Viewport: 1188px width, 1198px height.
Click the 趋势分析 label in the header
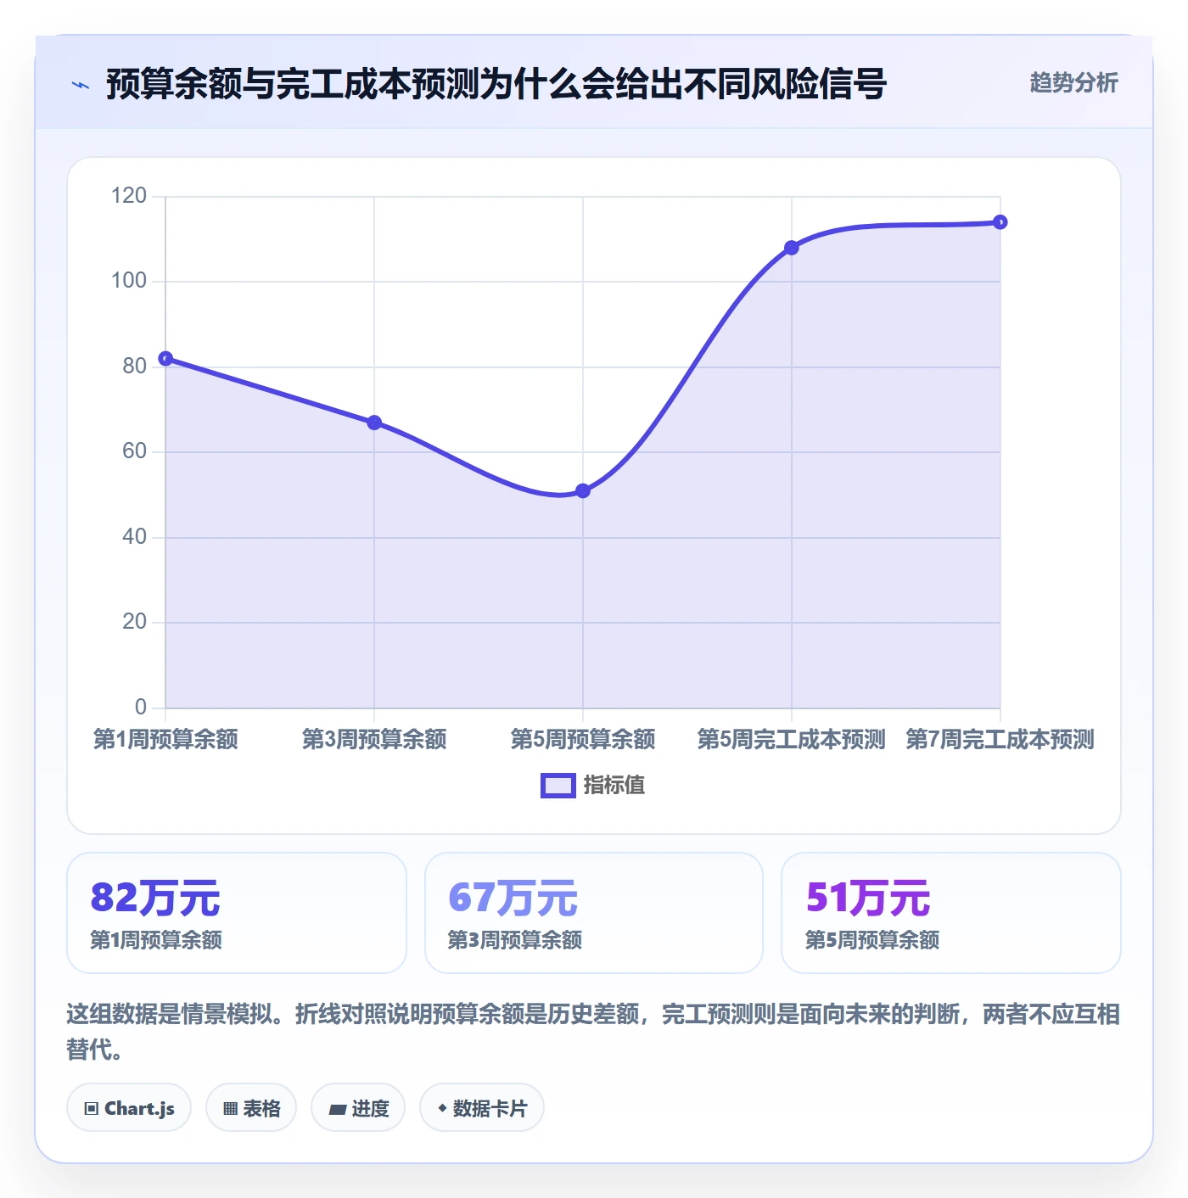pyautogui.click(x=1073, y=82)
